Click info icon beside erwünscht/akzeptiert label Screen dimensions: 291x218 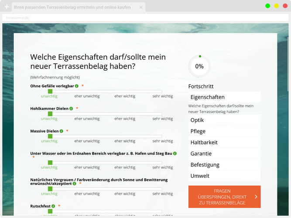click(x=75, y=184)
